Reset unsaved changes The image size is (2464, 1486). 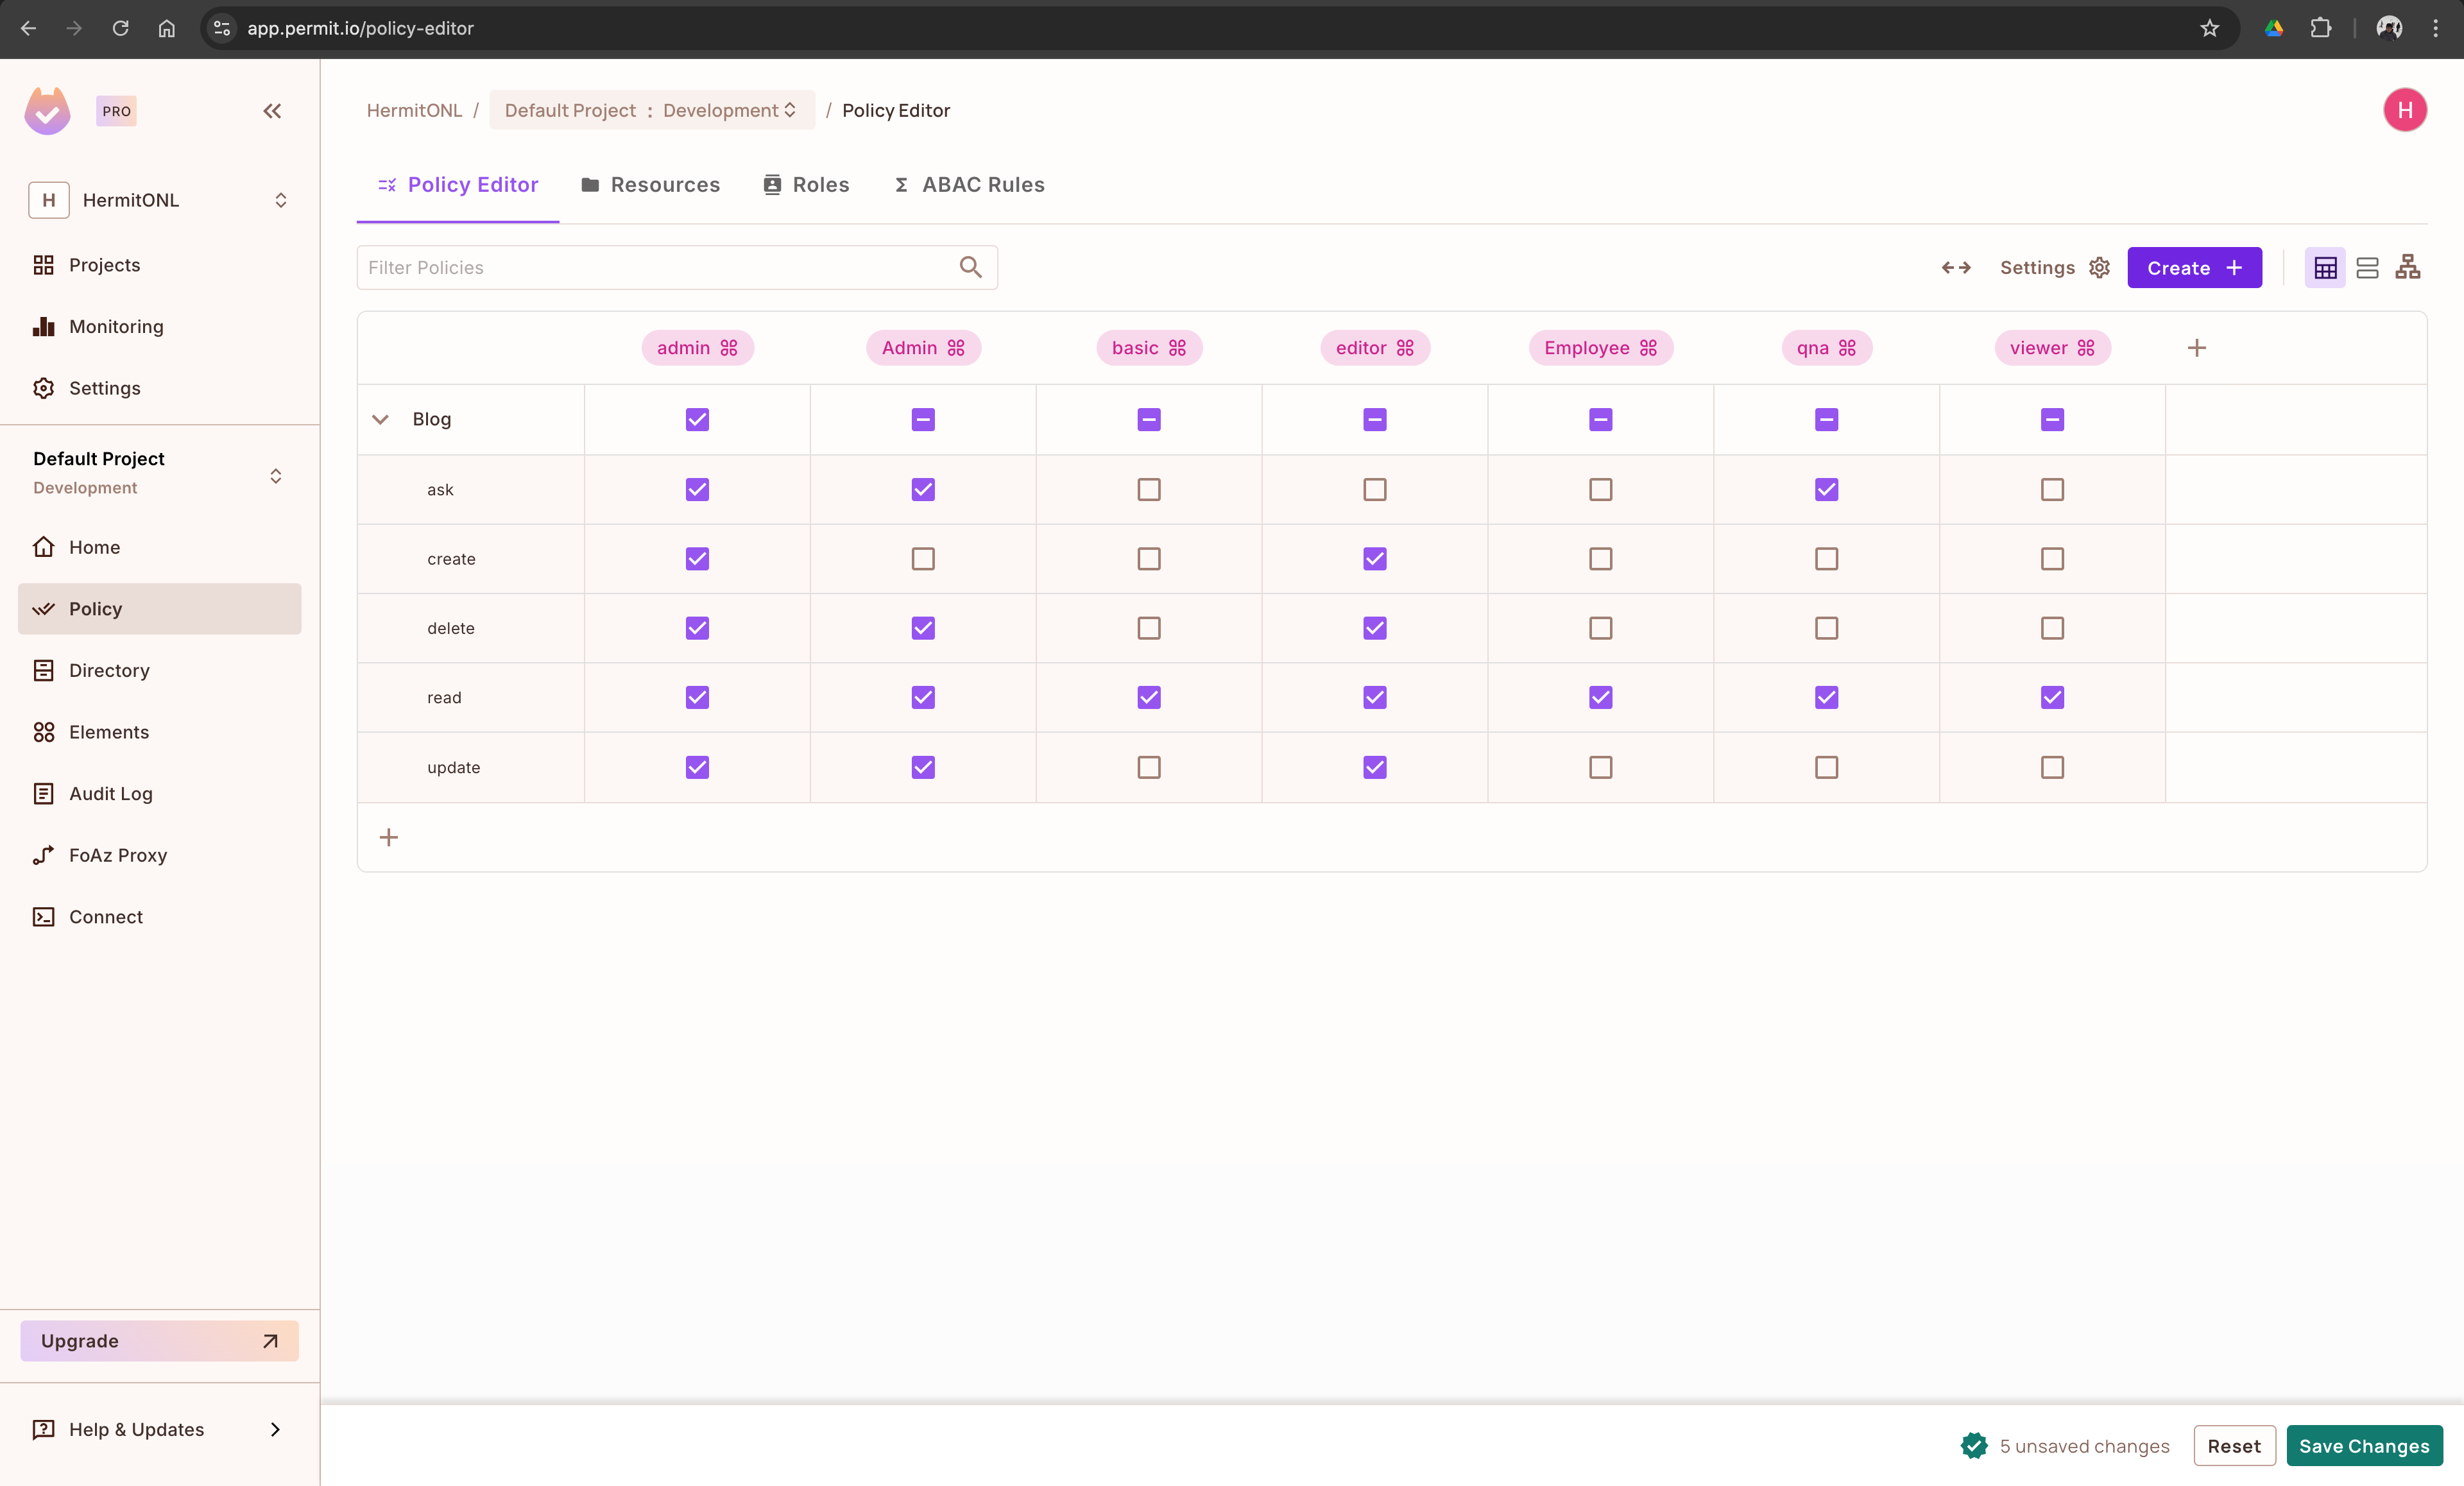[x=2234, y=1446]
